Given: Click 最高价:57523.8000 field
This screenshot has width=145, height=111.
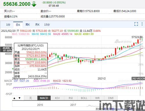Looking at the screenshot, I should (88, 11).
